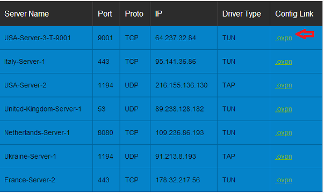This screenshot has width=324, height=193.
Task: Select the Driver Type column header
Action: [x=242, y=14]
